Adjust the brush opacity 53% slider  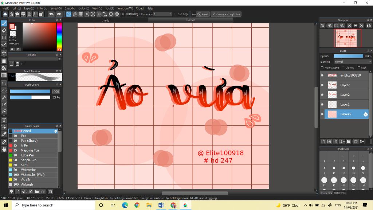pyautogui.click(x=30, y=97)
